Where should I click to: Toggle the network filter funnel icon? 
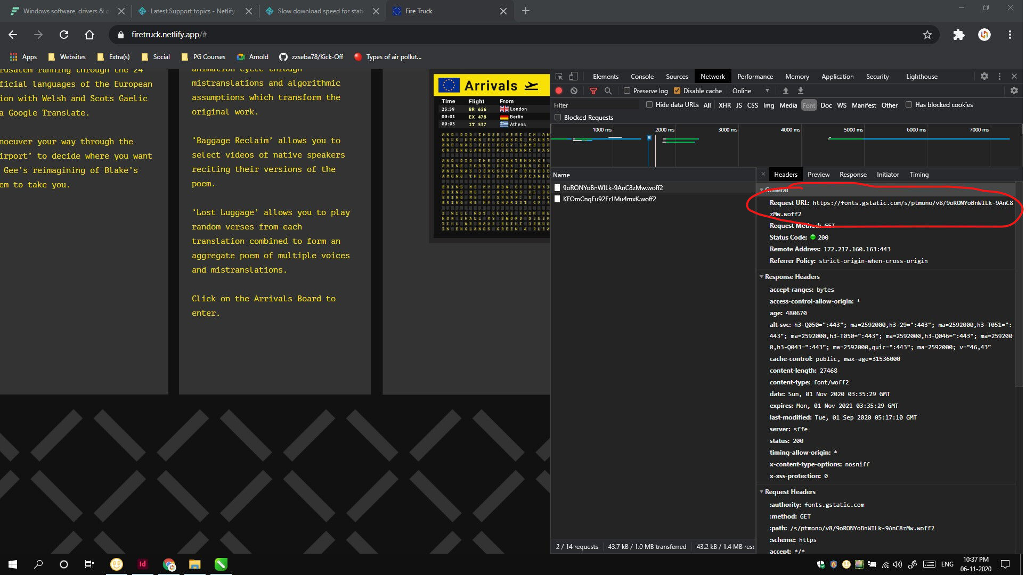pos(593,91)
